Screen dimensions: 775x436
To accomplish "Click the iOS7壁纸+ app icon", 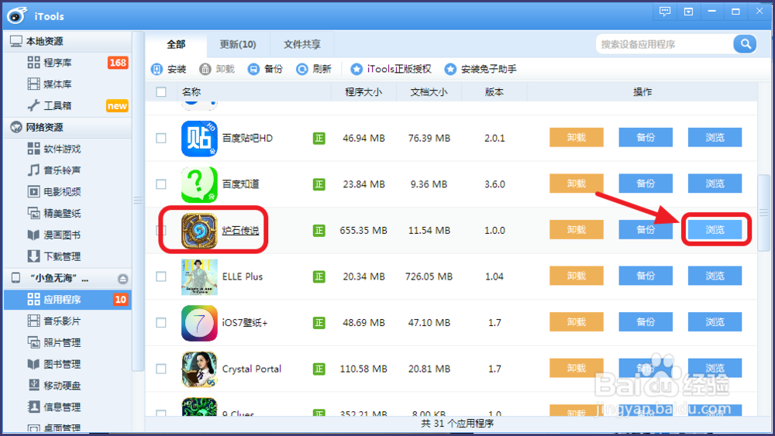I will click(199, 323).
